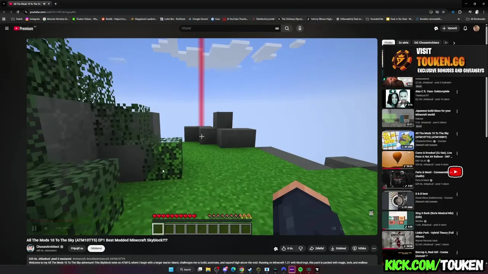Open the YouTube guide hamburger menu
This screenshot has height=274, width=488.
(7, 28)
